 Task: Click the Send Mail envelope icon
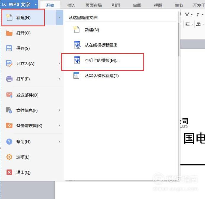coord(9,95)
